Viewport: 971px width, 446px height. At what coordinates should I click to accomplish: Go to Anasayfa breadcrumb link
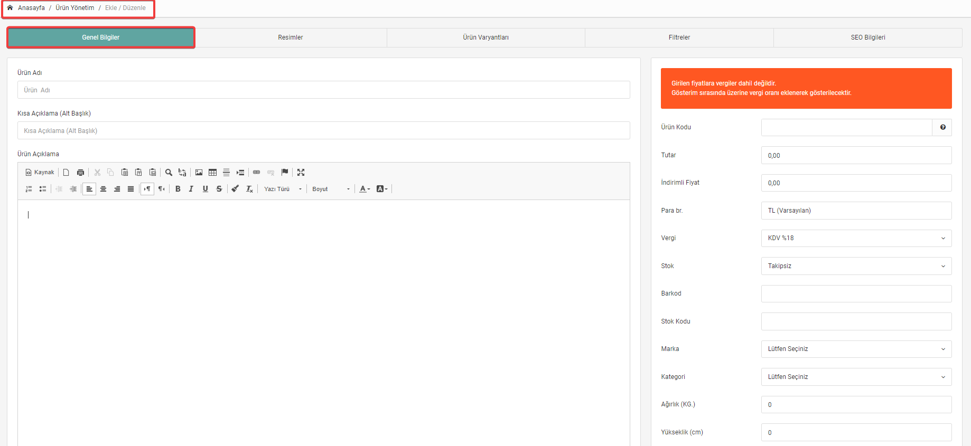(31, 8)
